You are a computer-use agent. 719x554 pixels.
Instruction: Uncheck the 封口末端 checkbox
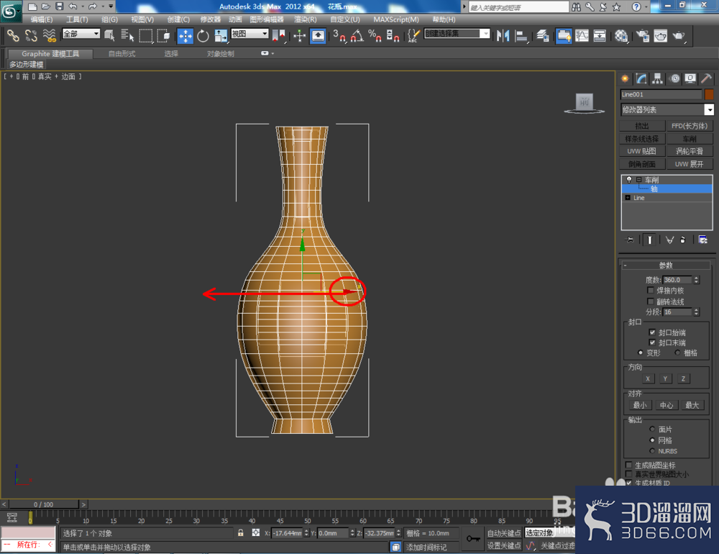click(652, 342)
